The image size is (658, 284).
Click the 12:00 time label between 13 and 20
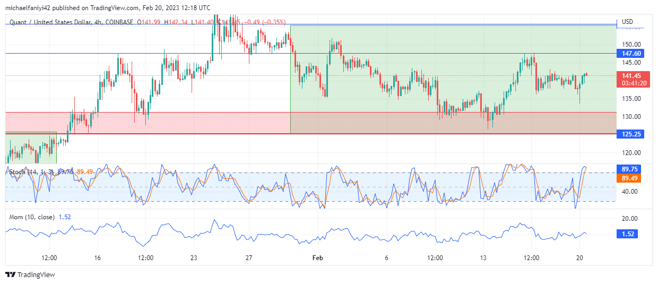[531, 258]
